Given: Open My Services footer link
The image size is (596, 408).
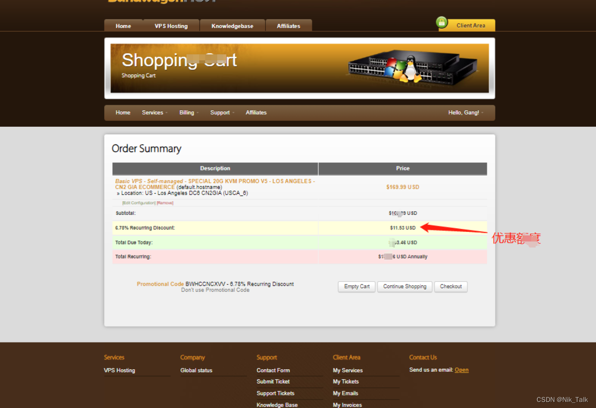Looking at the screenshot, I should point(348,370).
